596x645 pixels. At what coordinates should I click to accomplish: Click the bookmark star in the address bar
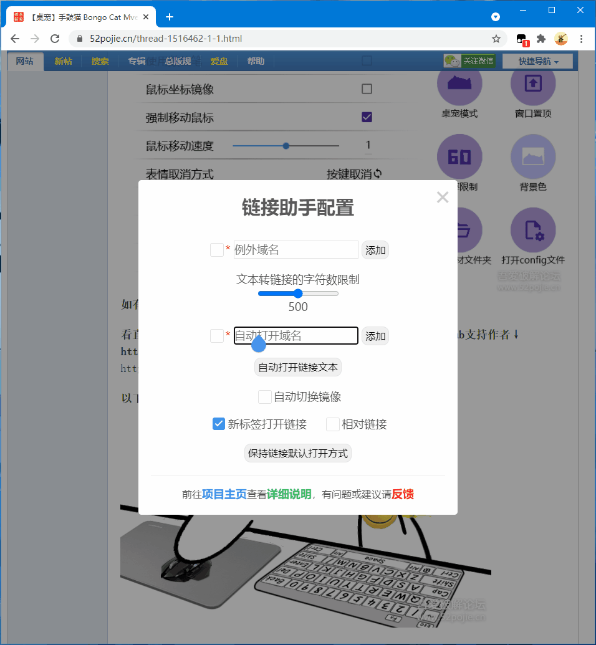pos(496,39)
